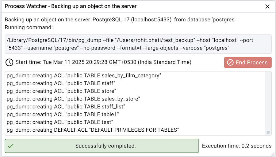Click the Process Watcher title text

(71, 6)
